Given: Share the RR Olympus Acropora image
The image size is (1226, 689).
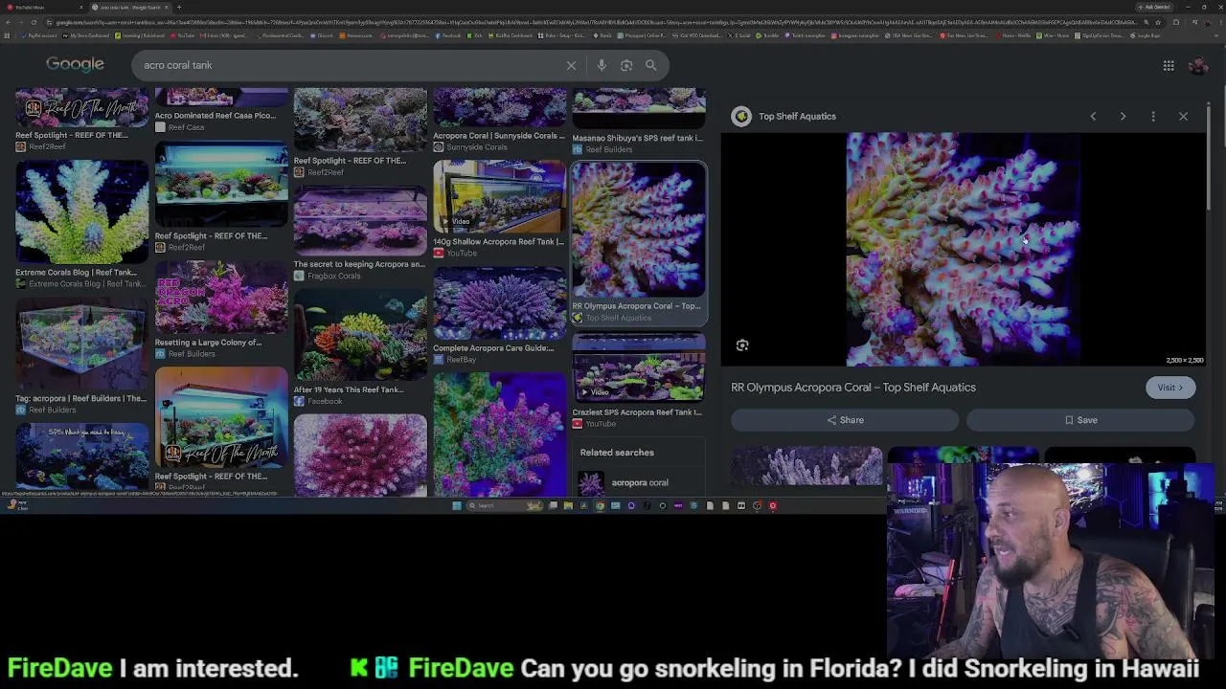Looking at the screenshot, I should pyautogui.click(x=845, y=420).
